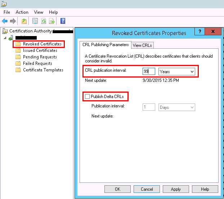Enable the Publish Delta CRLs checkbox
The height and width of the screenshot is (199, 224).
87,97
